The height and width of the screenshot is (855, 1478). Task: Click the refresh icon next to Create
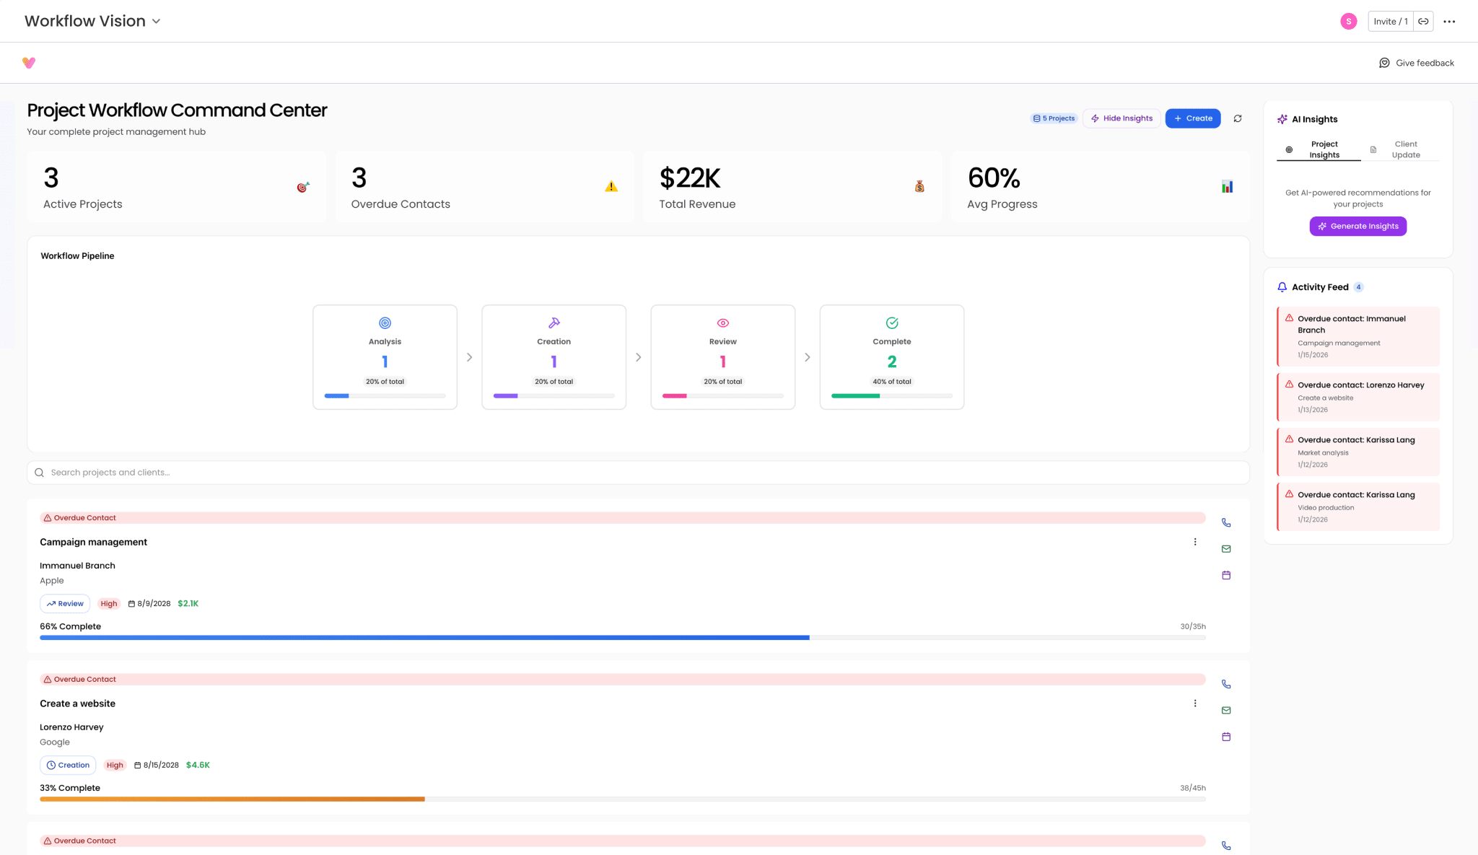pos(1238,118)
